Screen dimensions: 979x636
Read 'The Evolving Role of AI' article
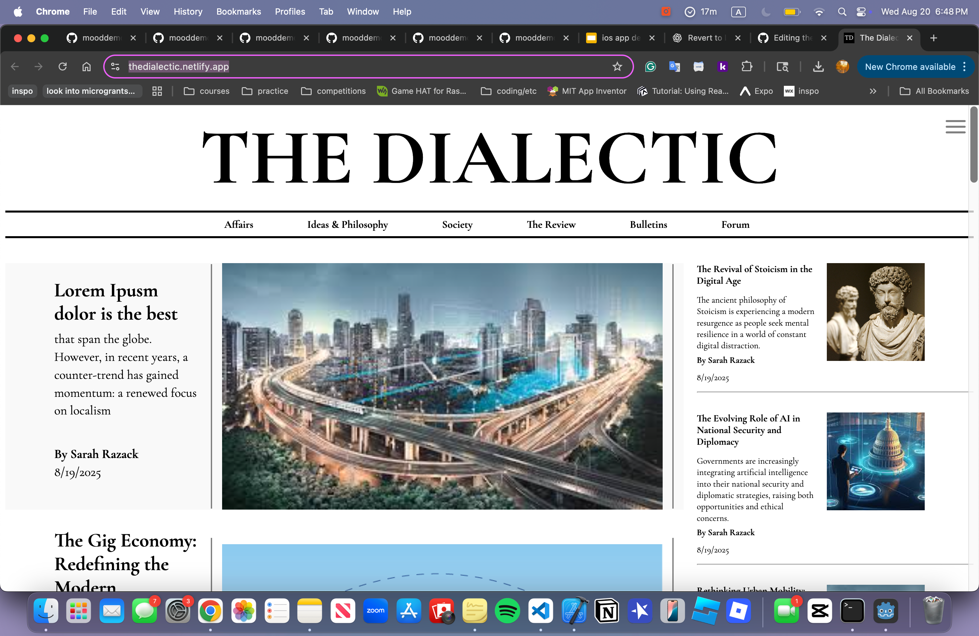[748, 430]
